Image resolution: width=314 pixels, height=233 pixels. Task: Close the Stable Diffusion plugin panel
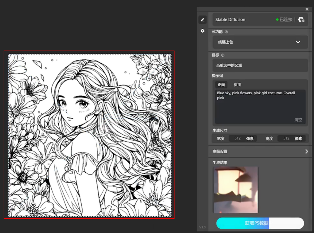[307, 9]
